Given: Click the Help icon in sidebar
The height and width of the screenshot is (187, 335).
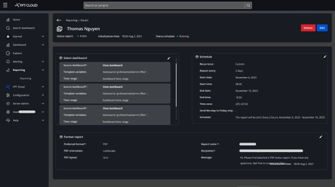Looking at the screenshot, I should 8,120.
